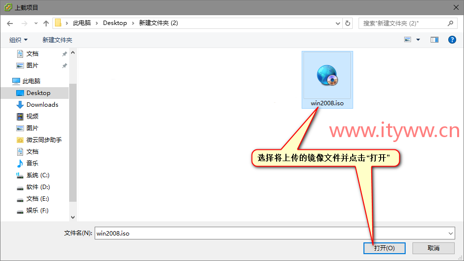The width and height of the screenshot is (464, 261).
Task: Select 新建文件夹 (2) breadcrumb segment
Action: pyautogui.click(x=158, y=23)
